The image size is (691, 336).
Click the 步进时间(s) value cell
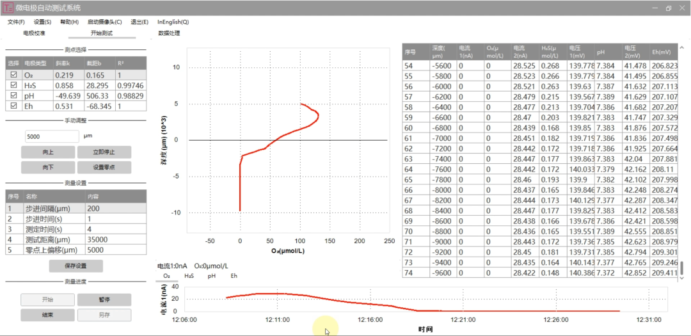(x=116, y=219)
